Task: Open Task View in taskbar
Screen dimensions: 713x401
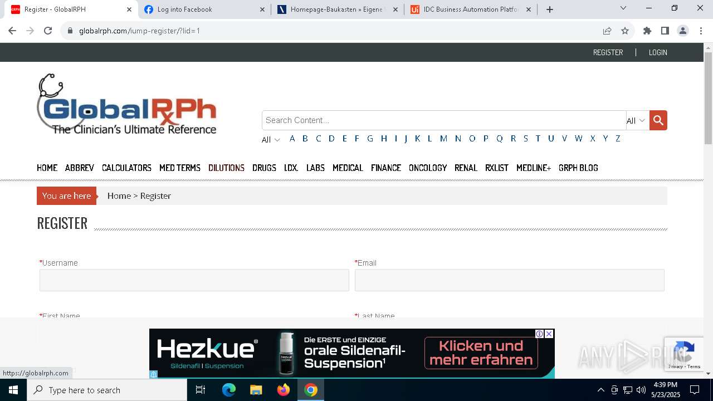Action: (x=201, y=390)
